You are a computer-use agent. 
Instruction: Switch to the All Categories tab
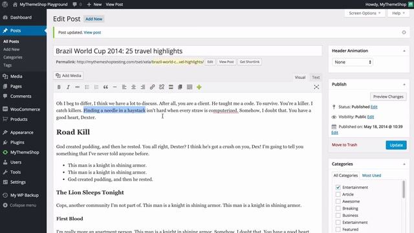345,175
